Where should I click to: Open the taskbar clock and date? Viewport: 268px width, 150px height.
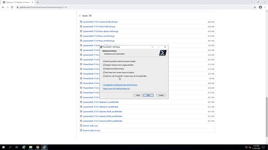[x=256, y=147]
